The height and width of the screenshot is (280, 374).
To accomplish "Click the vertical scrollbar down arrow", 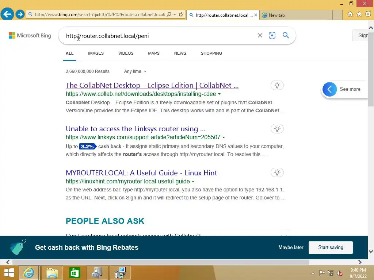I will tap(371, 251).
